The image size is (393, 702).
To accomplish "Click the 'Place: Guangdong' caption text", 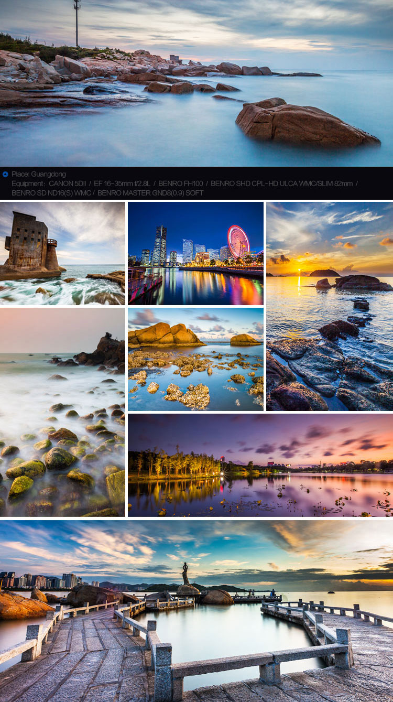I will click(x=39, y=174).
